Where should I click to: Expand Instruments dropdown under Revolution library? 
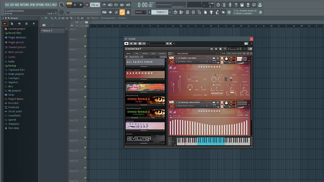[145, 143]
